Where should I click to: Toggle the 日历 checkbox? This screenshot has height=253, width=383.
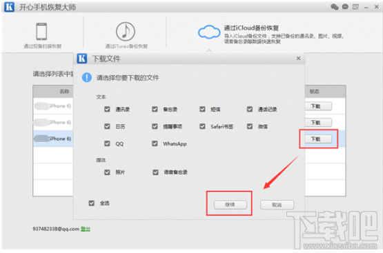pos(107,126)
